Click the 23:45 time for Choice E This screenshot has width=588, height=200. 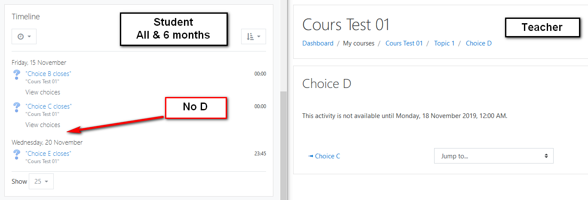click(x=260, y=154)
